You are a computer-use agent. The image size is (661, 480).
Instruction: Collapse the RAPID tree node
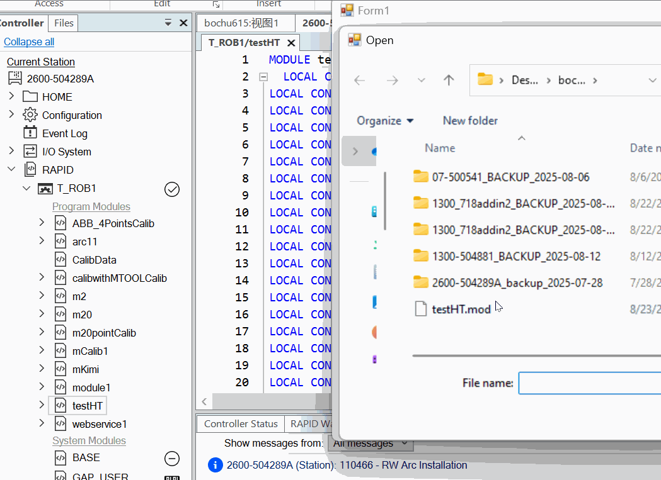12,169
